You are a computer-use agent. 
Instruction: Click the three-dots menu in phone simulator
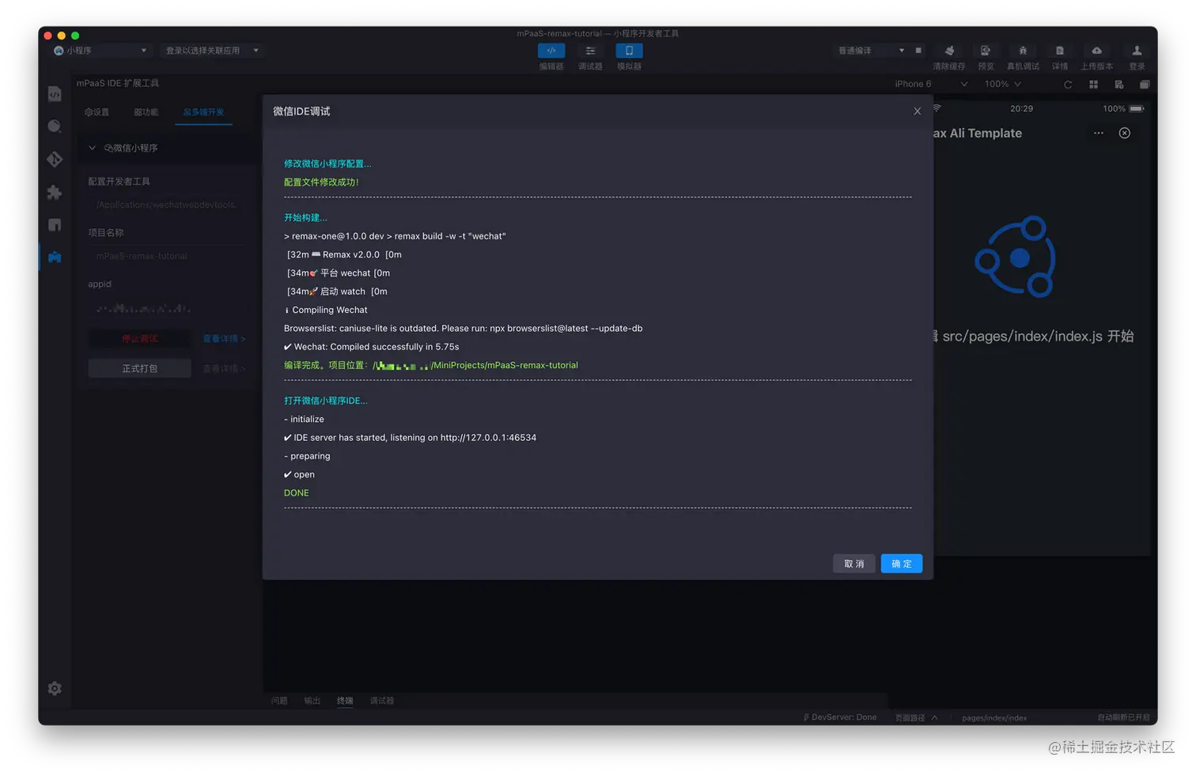tap(1099, 133)
